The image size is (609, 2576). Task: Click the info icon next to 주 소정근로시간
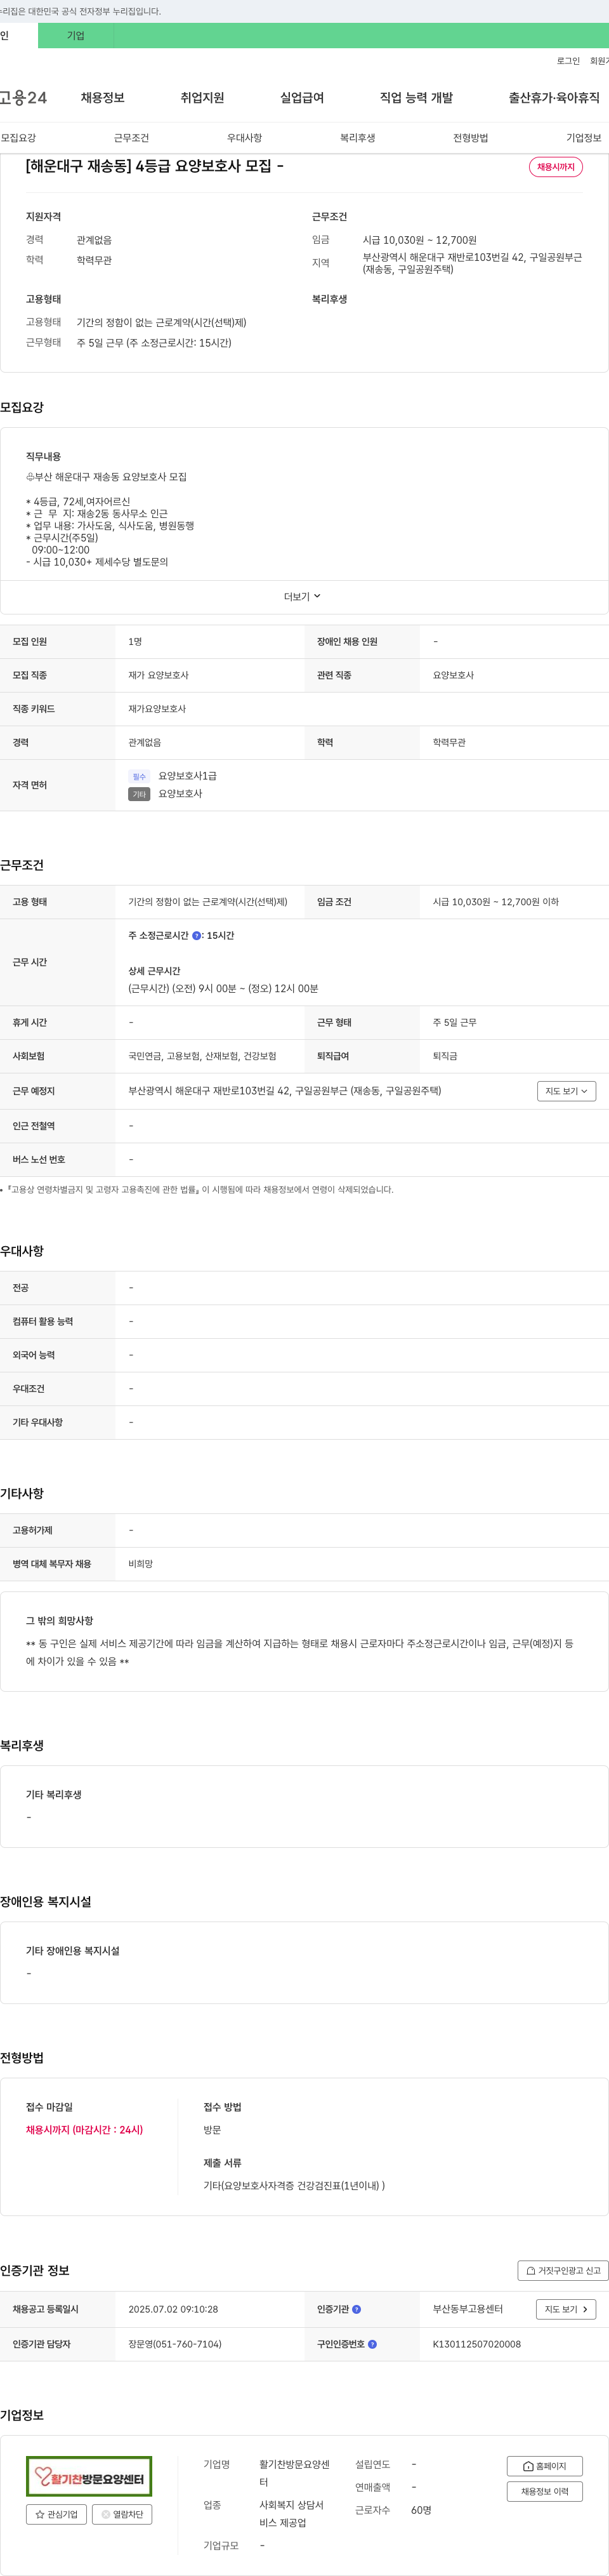pyautogui.click(x=196, y=936)
